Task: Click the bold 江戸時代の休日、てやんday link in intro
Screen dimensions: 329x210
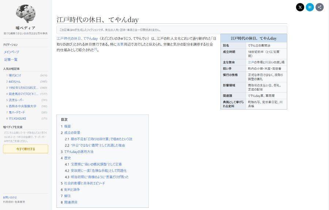Action: (77, 39)
